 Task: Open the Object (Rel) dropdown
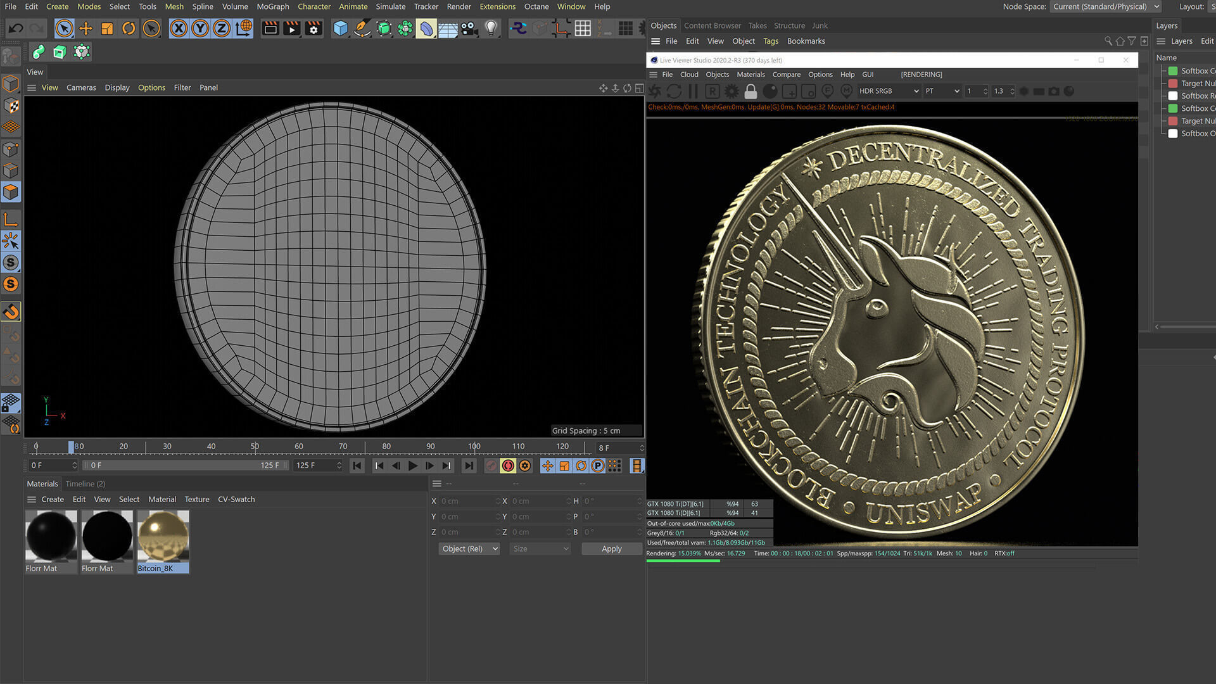coord(469,549)
